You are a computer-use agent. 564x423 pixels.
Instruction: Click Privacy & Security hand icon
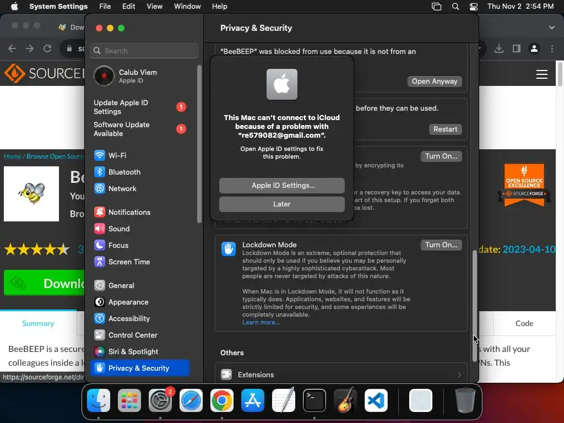point(100,368)
